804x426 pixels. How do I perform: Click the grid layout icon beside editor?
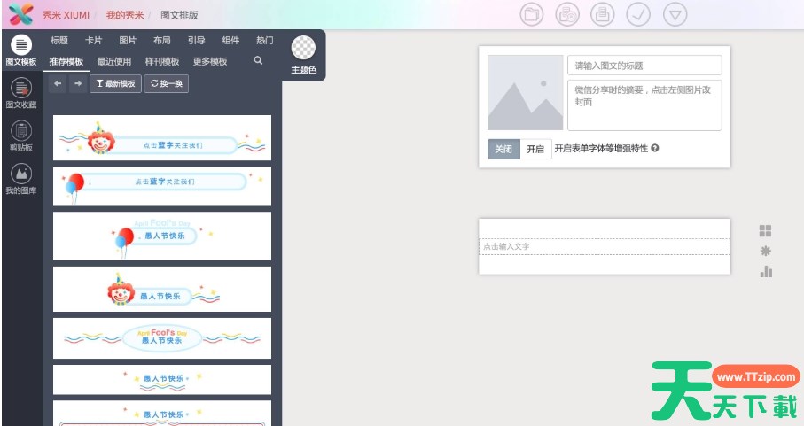[765, 231]
